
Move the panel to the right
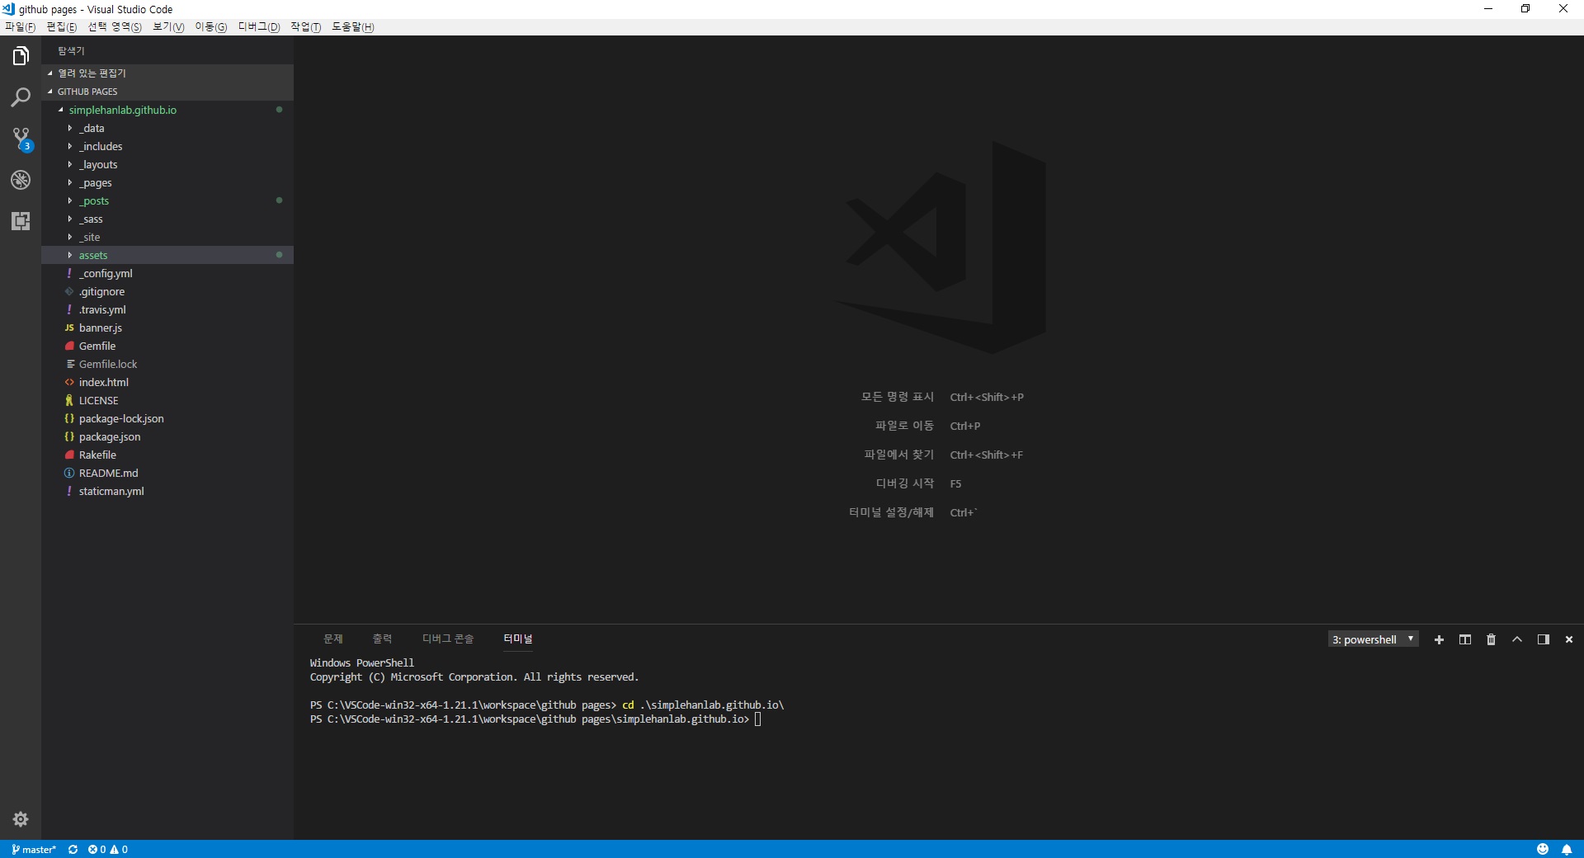pyautogui.click(x=1544, y=639)
